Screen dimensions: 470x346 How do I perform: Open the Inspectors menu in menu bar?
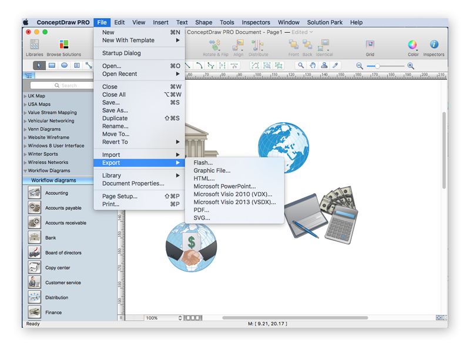[256, 22]
